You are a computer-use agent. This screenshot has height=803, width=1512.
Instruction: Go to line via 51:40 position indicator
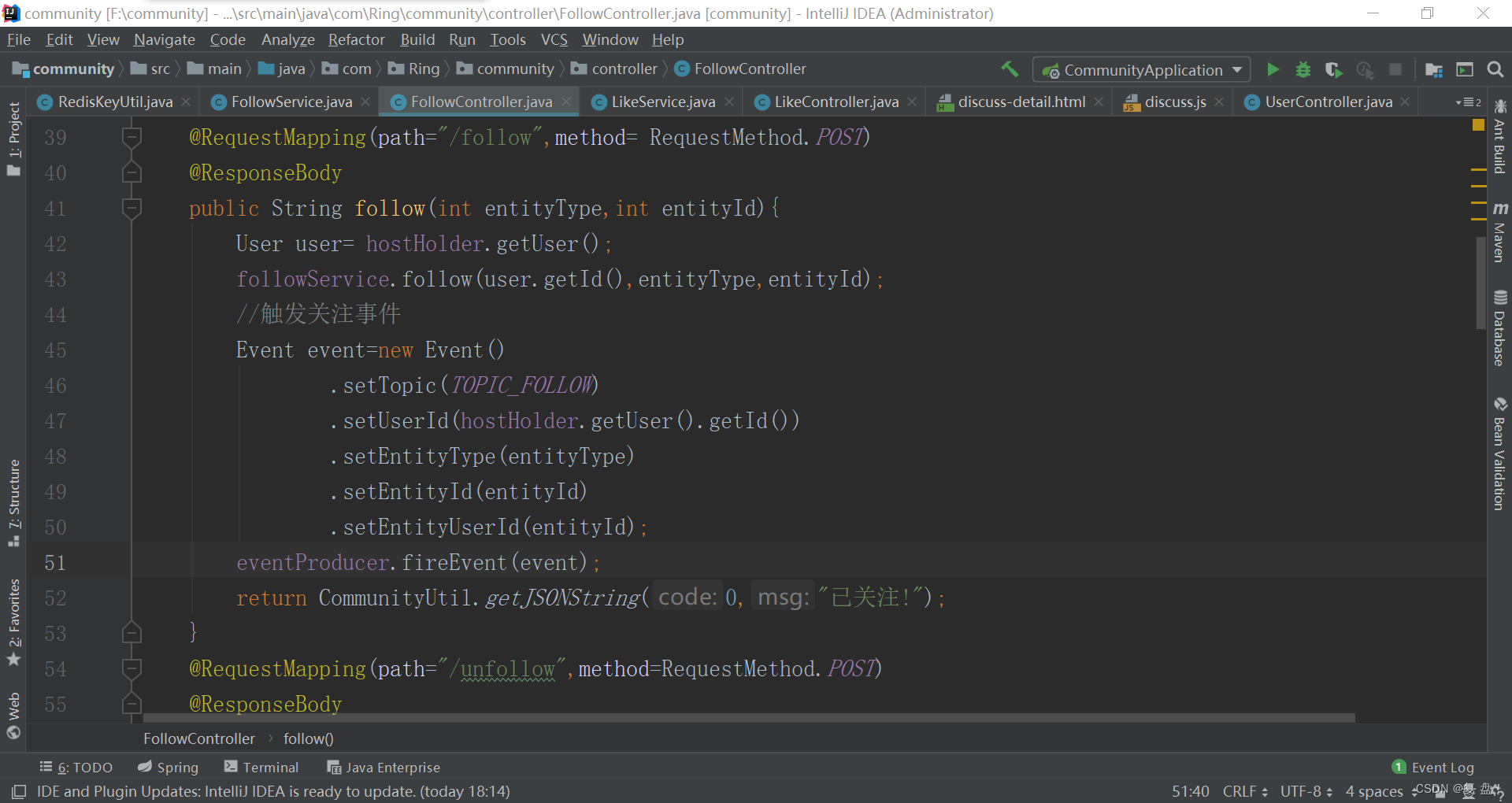pyautogui.click(x=1190, y=791)
